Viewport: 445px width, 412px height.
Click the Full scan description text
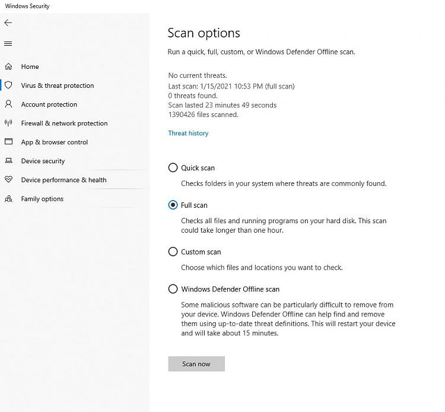click(284, 226)
